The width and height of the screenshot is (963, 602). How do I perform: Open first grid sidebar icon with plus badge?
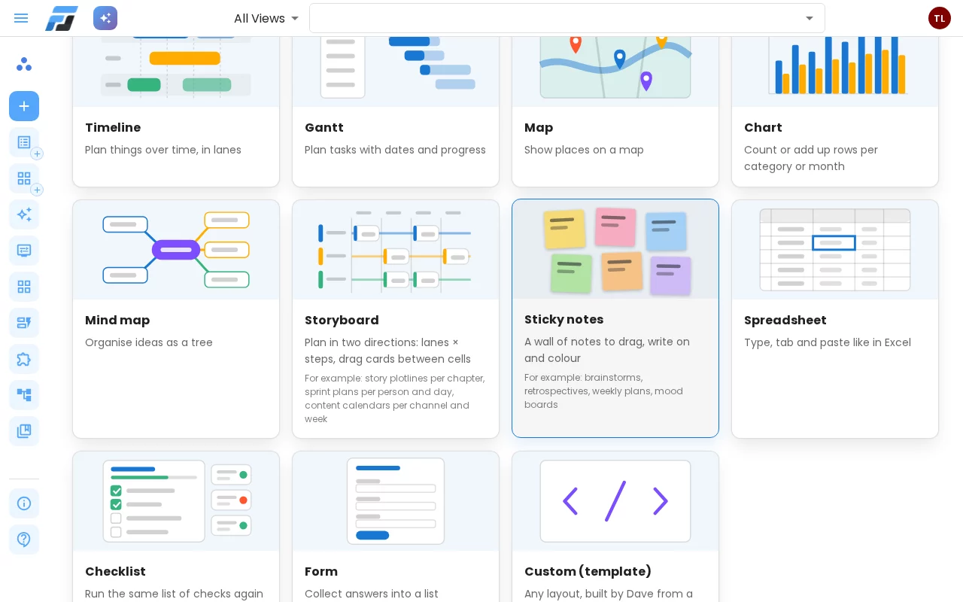click(x=24, y=178)
